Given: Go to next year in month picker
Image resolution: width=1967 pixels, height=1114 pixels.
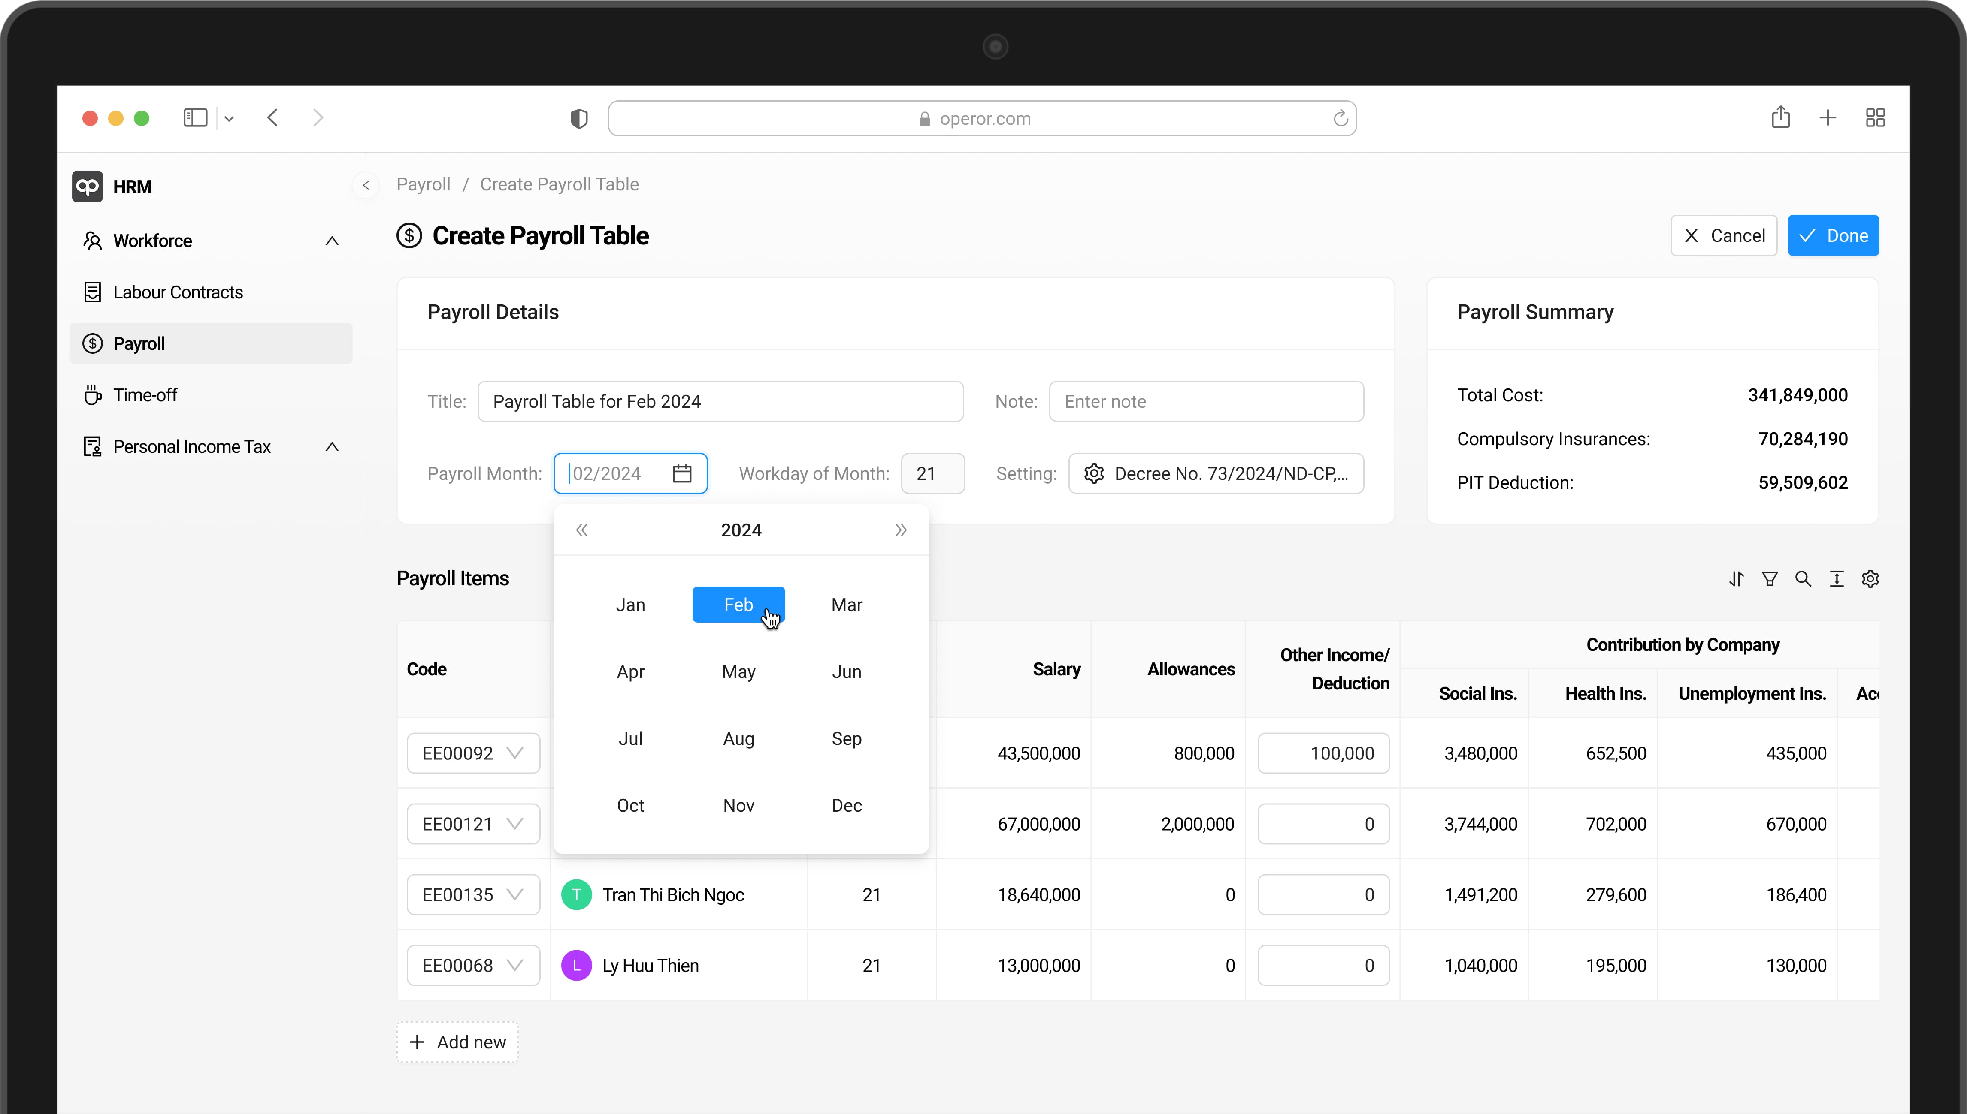Looking at the screenshot, I should point(900,530).
